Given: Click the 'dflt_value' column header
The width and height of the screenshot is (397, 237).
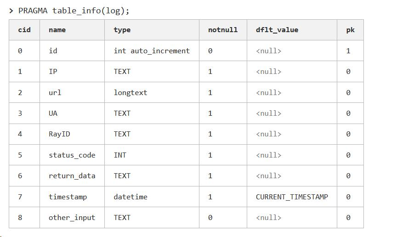Looking at the screenshot, I should coord(277,30).
